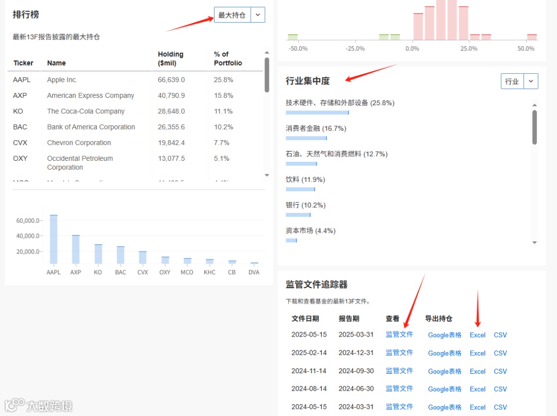This screenshot has width=557, height=416.
Task: Click the holdings table scrollbar thumb
Action: tap(267, 75)
